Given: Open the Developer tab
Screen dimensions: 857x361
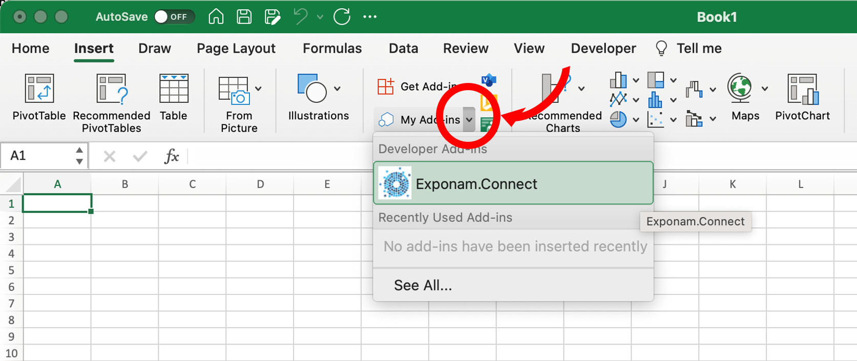Looking at the screenshot, I should (603, 49).
